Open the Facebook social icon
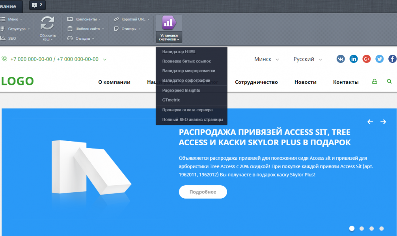The image size is (397, 236). [x=392, y=59]
